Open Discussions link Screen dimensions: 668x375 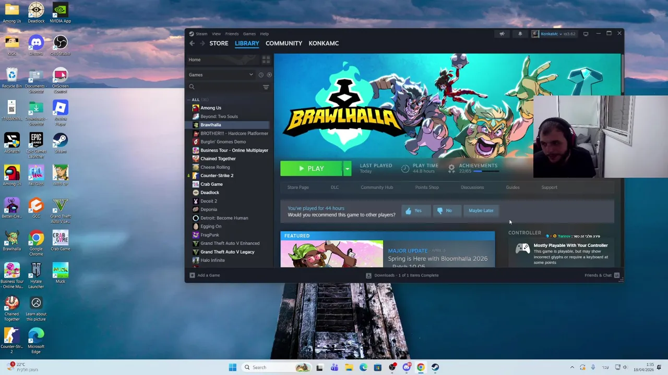click(472, 187)
